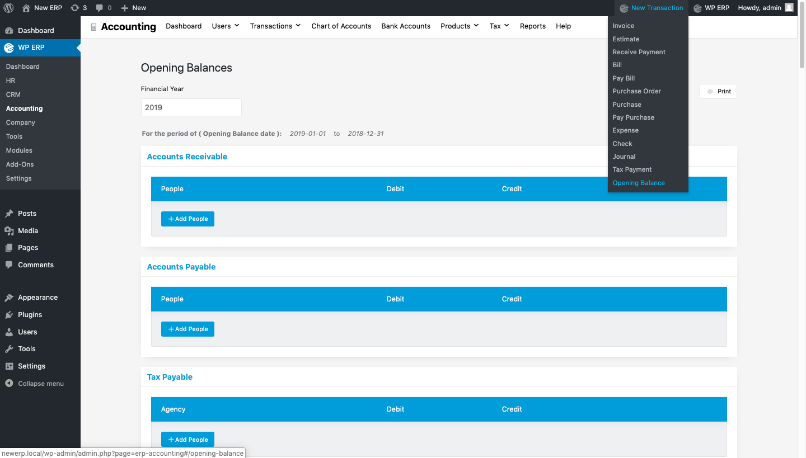Open the Products dropdown

click(459, 26)
